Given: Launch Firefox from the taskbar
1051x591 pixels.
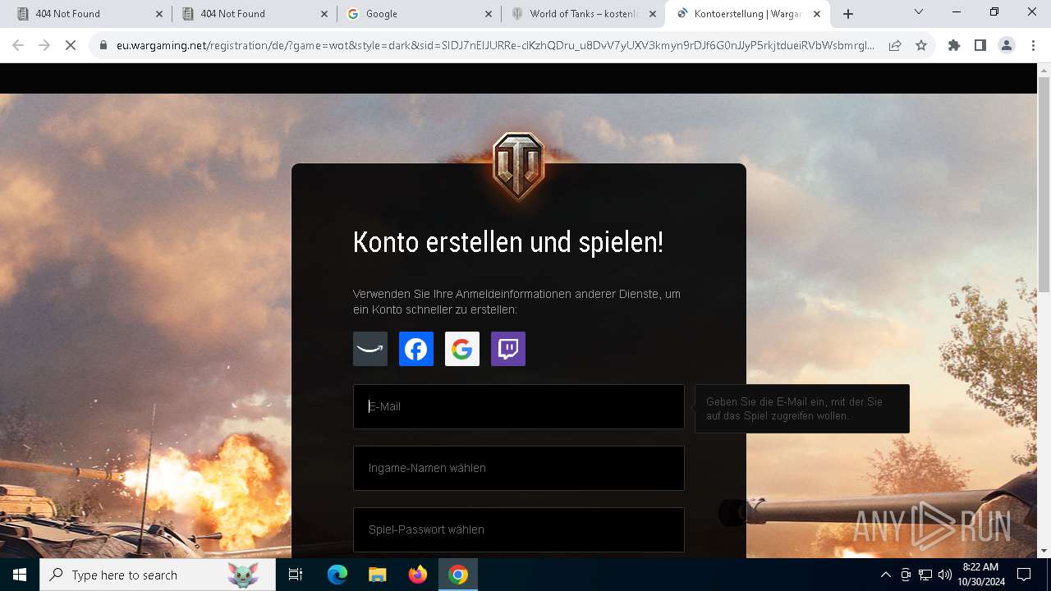Looking at the screenshot, I should click(x=418, y=575).
